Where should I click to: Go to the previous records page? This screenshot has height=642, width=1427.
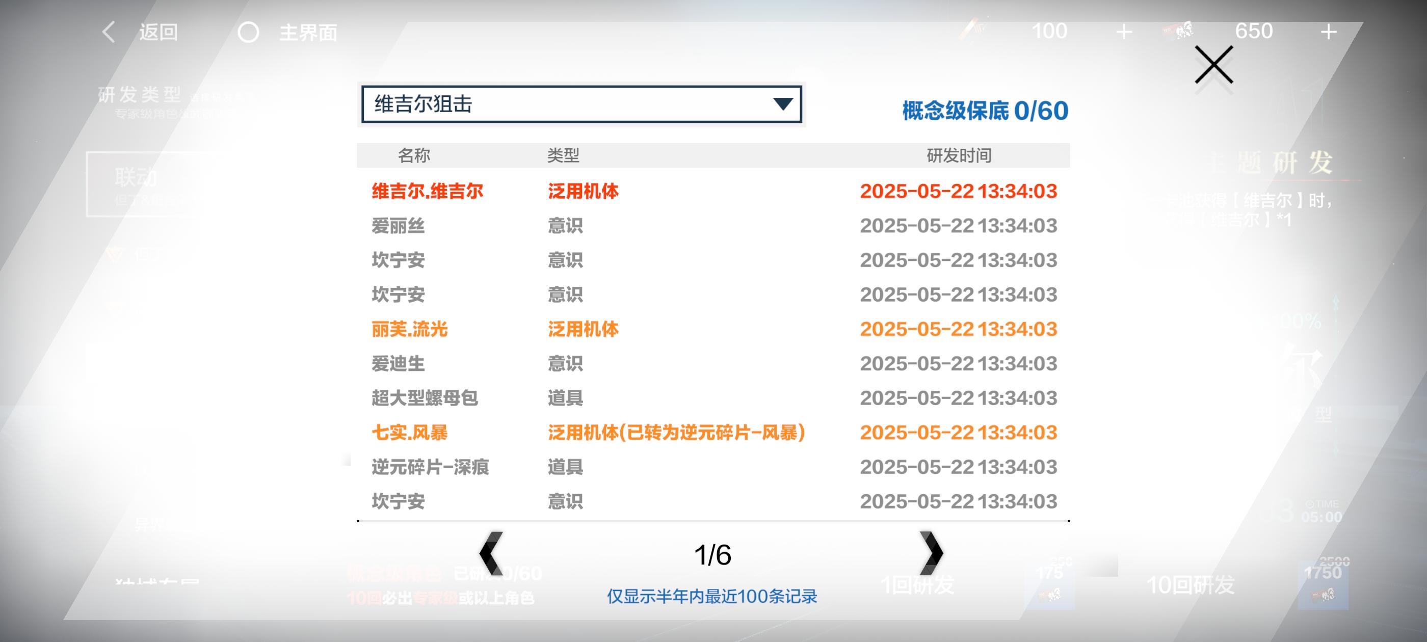tap(491, 553)
